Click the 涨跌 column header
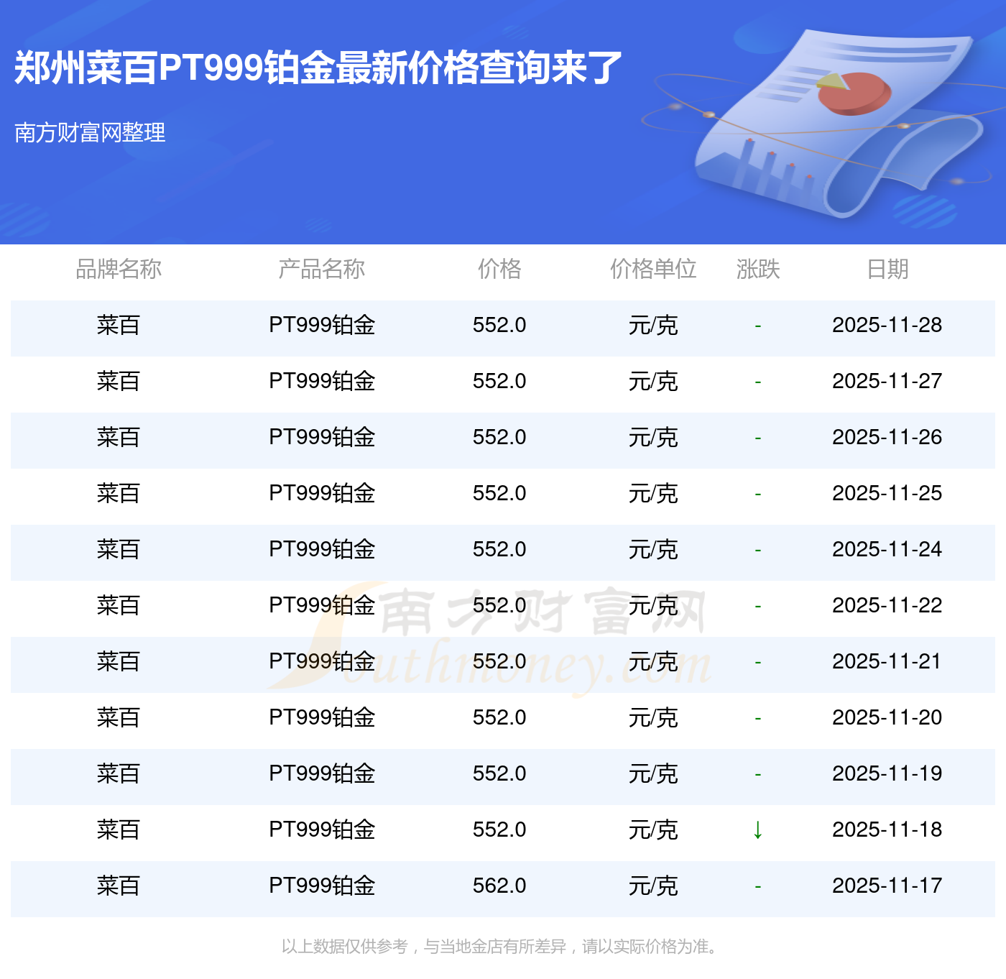This screenshot has height=979, width=1006. pos(758,269)
